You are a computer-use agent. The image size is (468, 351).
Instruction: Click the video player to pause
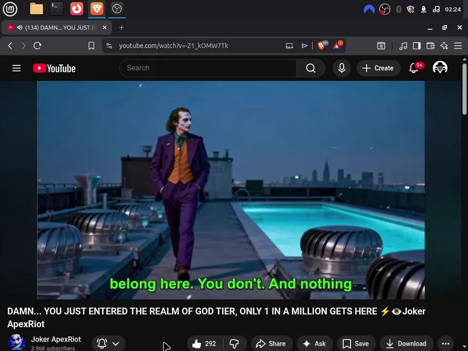pyautogui.click(x=231, y=190)
